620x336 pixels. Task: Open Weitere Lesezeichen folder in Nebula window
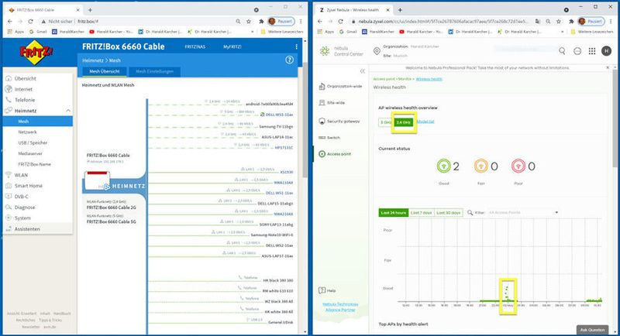pos(592,32)
